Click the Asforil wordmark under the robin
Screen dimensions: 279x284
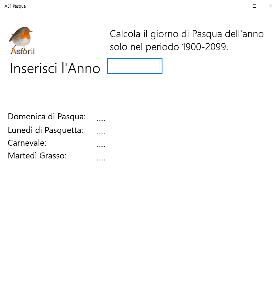pyautogui.click(x=22, y=51)
